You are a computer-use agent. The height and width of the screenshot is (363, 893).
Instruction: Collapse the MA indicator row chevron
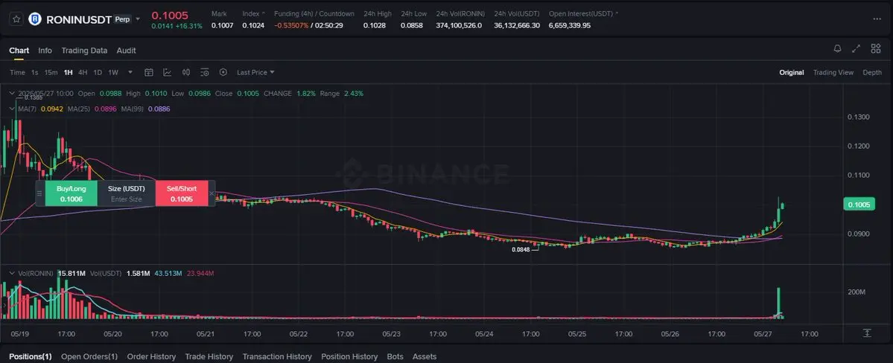(x=13, y=109)
